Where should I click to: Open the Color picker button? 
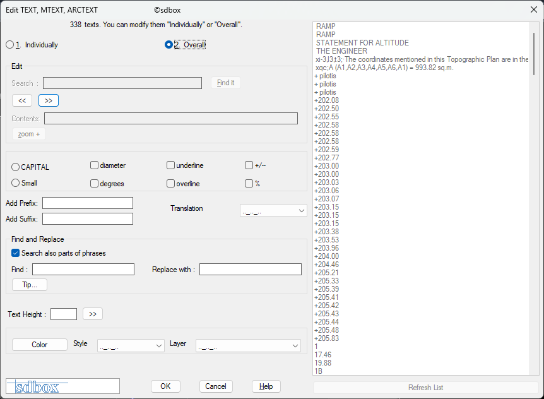tap(40, 345)
